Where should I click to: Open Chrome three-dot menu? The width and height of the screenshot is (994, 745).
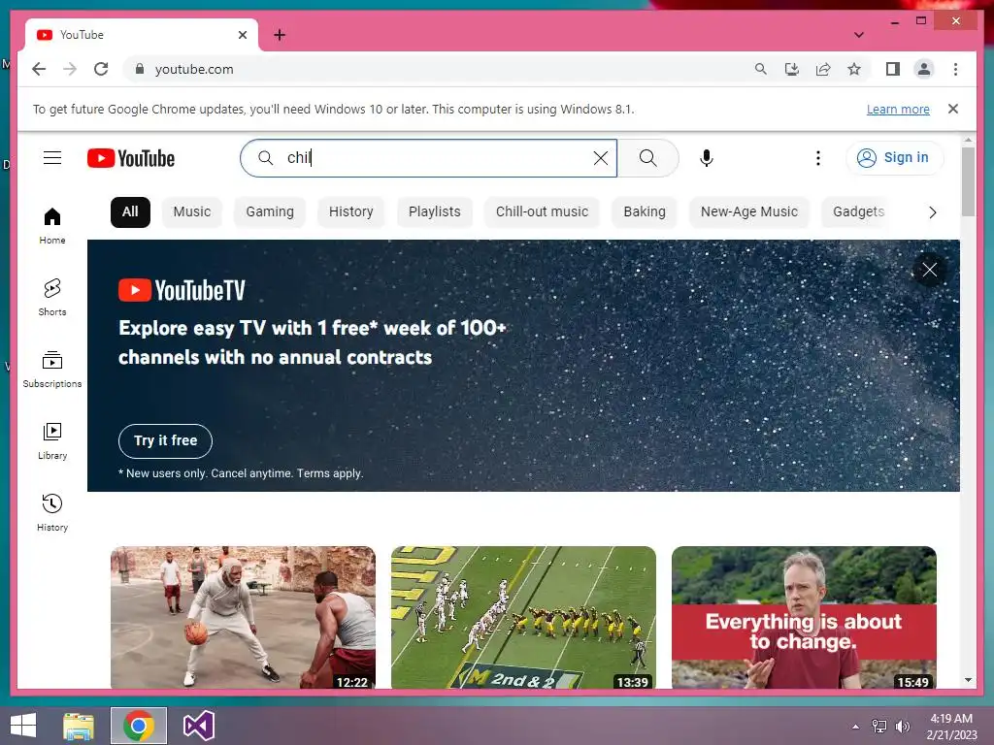point(955,69)
